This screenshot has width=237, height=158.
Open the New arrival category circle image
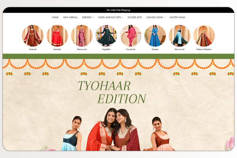179,36
